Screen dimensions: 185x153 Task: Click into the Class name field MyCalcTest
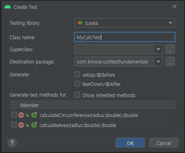pyautogui.click(x=125, y=37)
